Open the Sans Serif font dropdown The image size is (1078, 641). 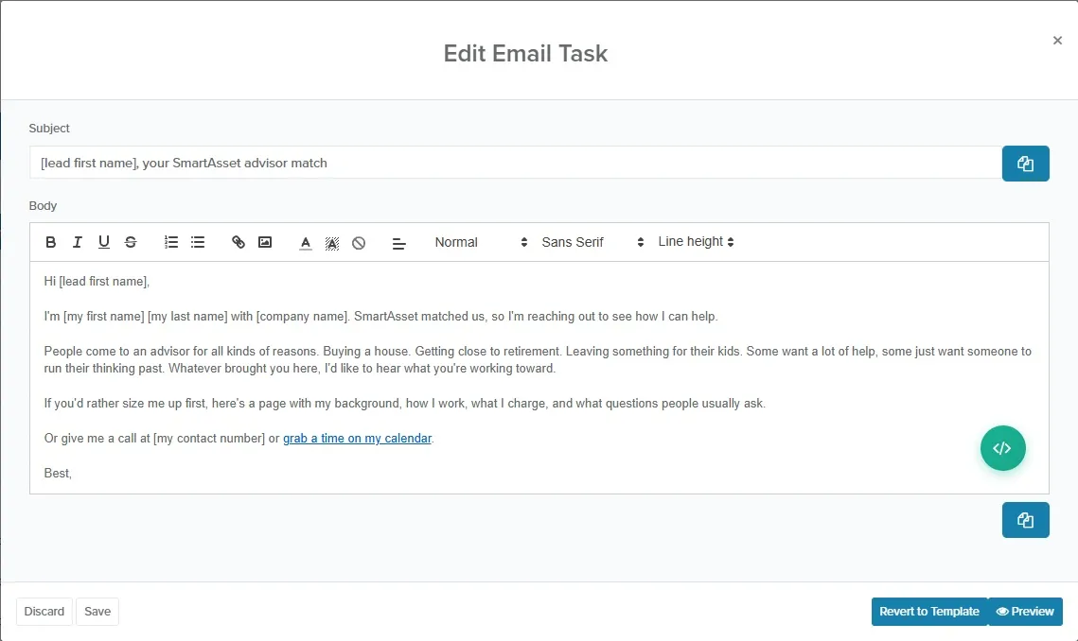pyautogui.click(x=592, y=242)
